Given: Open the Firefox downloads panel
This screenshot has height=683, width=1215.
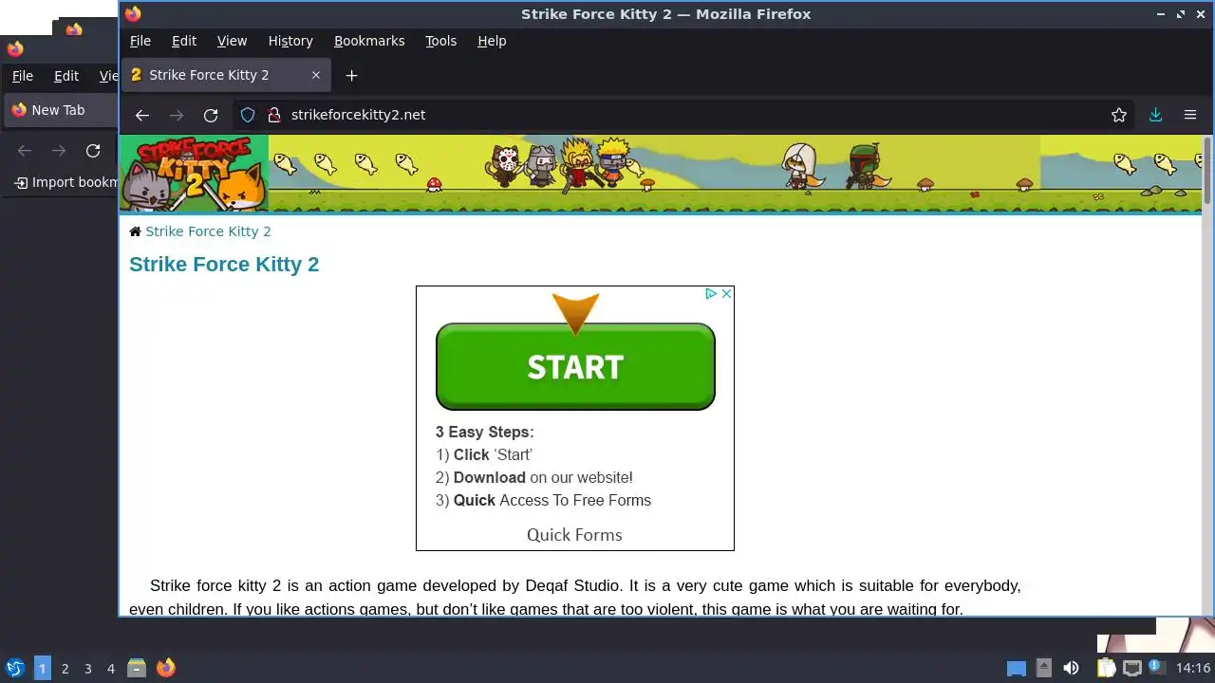Looking at the screenshot, I should coord(1155,115).
